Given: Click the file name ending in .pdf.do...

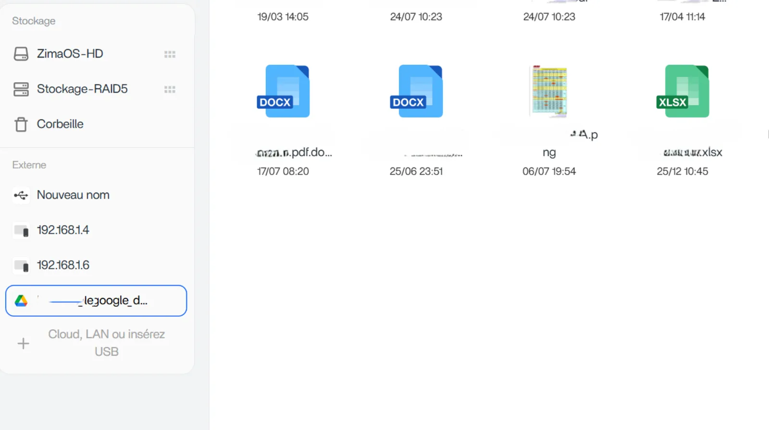Looking at the screenshot, I should pos(294,153).
